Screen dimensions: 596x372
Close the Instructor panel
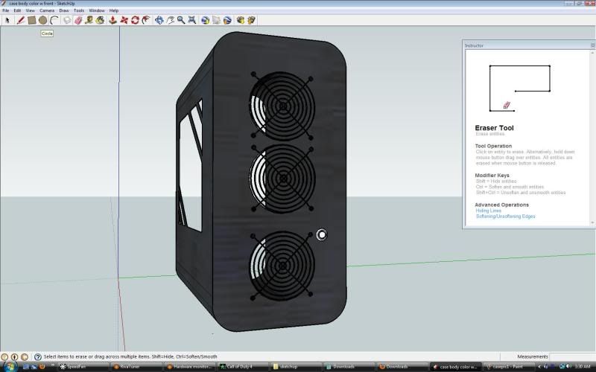592,45
